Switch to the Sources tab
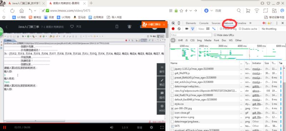 click(x=216, y=23)
